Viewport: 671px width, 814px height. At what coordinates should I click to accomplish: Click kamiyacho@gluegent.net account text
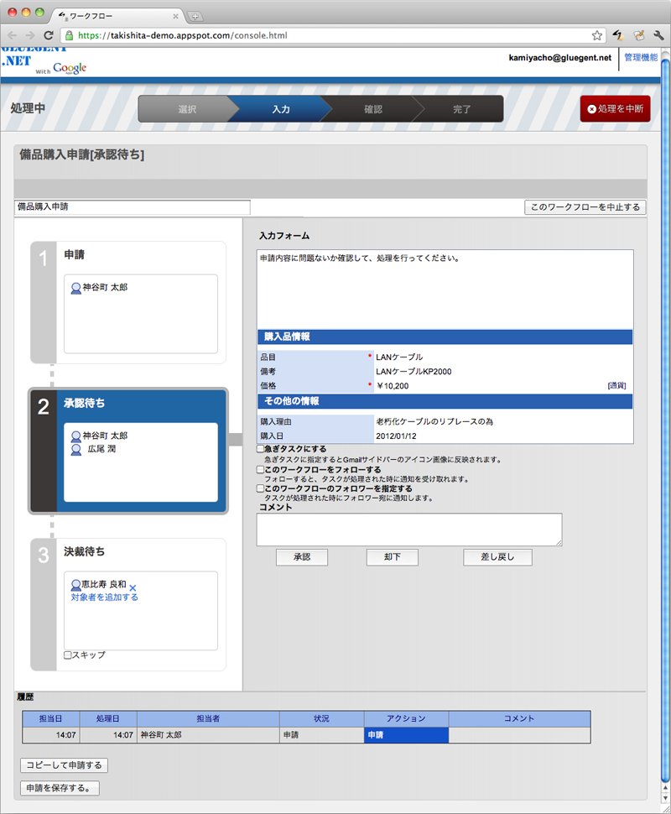click(x=560, y=58)
